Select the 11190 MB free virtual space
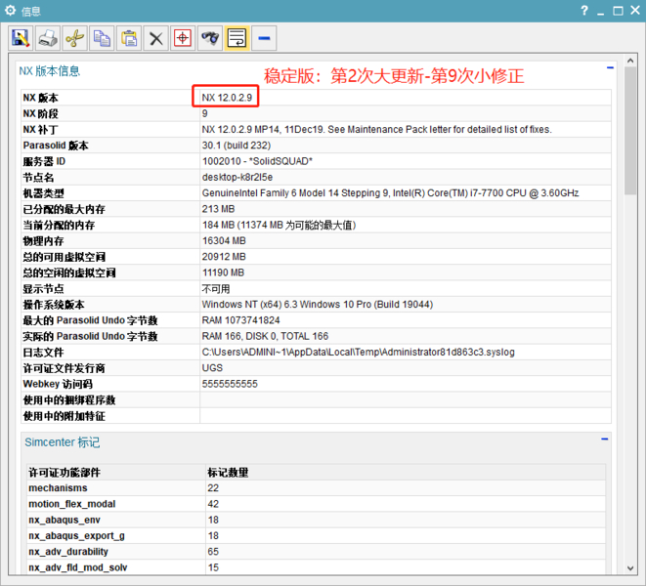 (x=223, y=272)
